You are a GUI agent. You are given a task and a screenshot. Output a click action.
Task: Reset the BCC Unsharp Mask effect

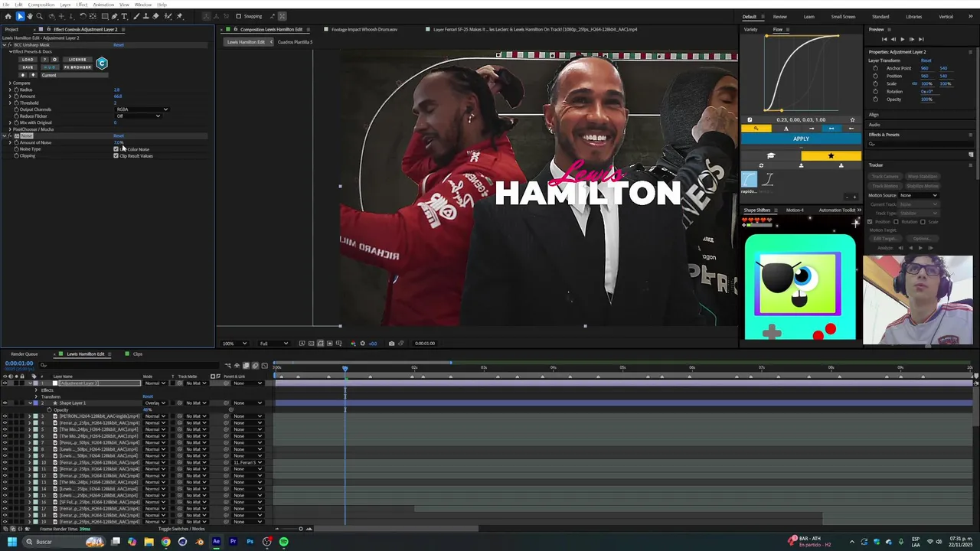point(119,45)
